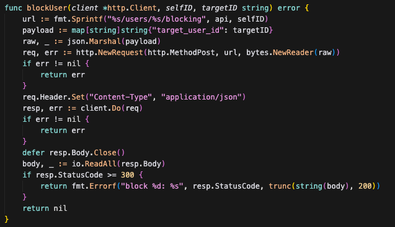Click fmt.Errorf call

click(x=94, y=186)
